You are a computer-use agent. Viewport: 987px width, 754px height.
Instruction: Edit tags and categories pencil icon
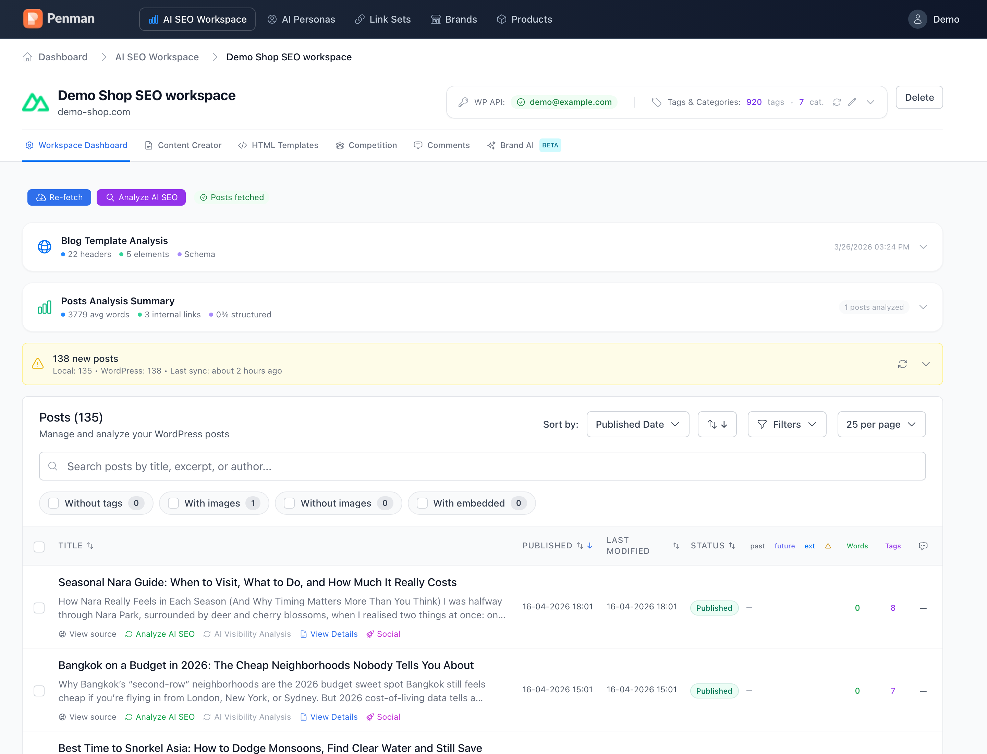pos(852,102)
